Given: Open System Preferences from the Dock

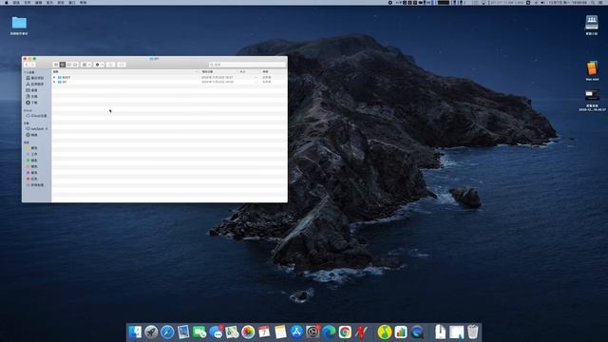Looking at the screenshot, I should pyautogui.click(x=313, y=332).
